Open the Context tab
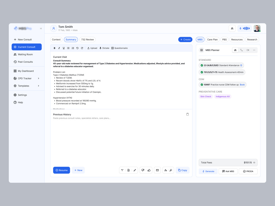The height and width of the screenshot is (206, 275). click(x=56, y=40)
